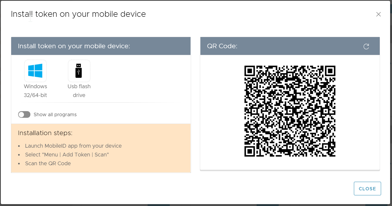Click the "Usb flash drive" label

79,91
